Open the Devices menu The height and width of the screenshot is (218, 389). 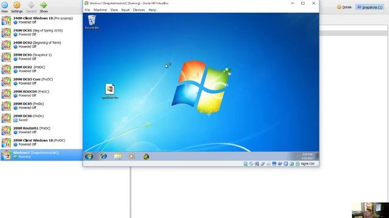point(139,10)
